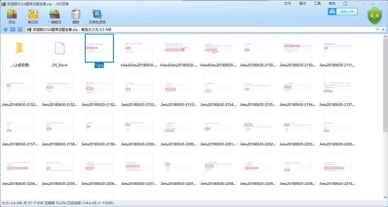This screenshot has width=388, height=207.
Task: Switch to thumbnail grid view icon
Action: click(x=20, y=30)
